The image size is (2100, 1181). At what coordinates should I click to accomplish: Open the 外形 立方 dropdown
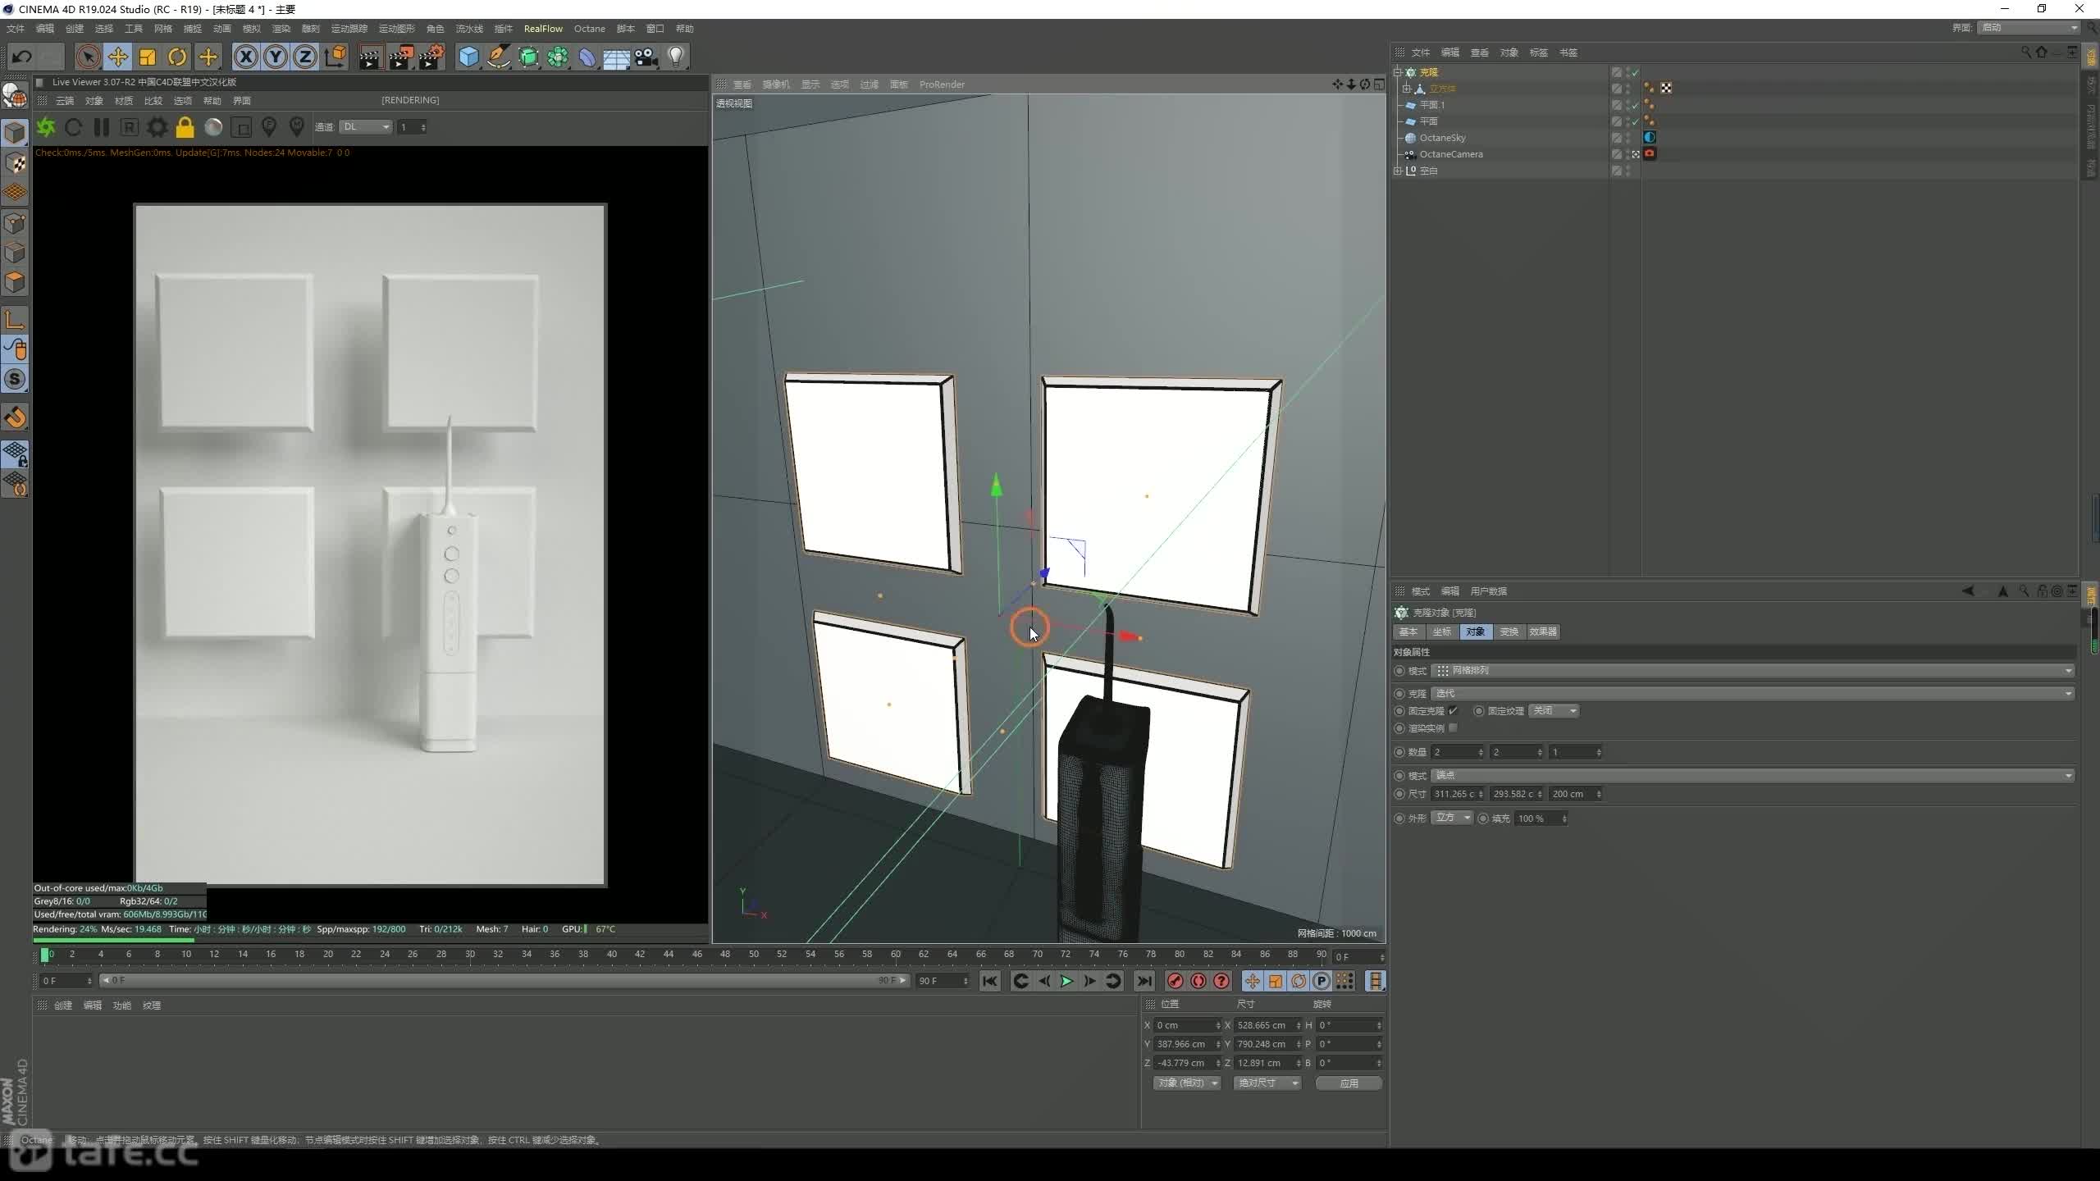[1453, 818]
